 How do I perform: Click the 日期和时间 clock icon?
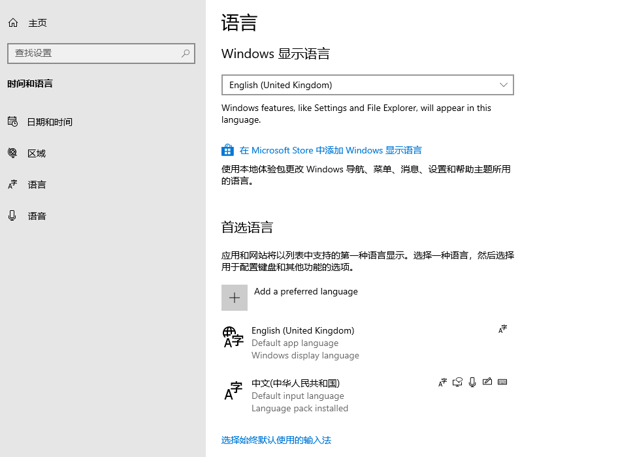pos(12,121)
